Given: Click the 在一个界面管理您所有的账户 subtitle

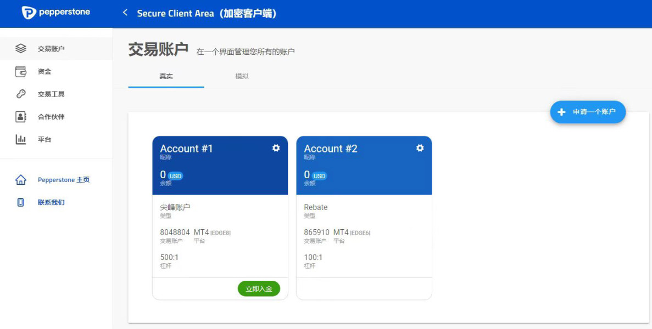Looking at the screenshot, I should pos(246,52).
